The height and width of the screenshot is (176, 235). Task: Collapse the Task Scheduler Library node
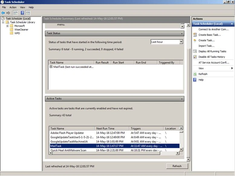point(3,22)
